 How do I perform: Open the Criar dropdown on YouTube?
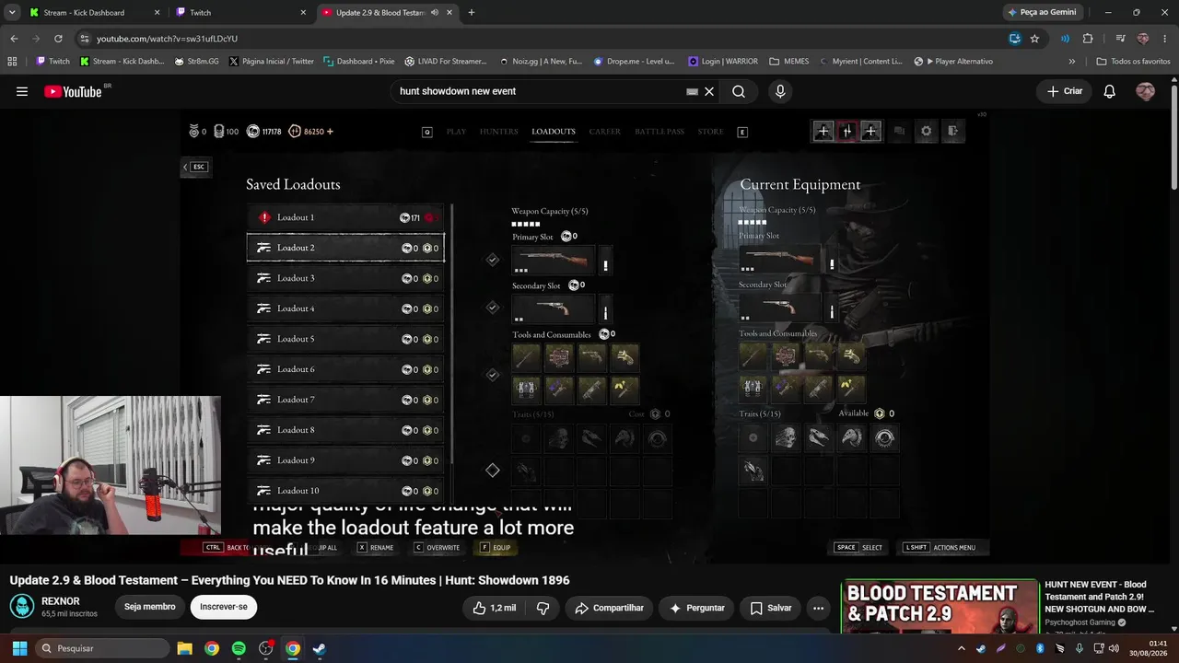1065,91
